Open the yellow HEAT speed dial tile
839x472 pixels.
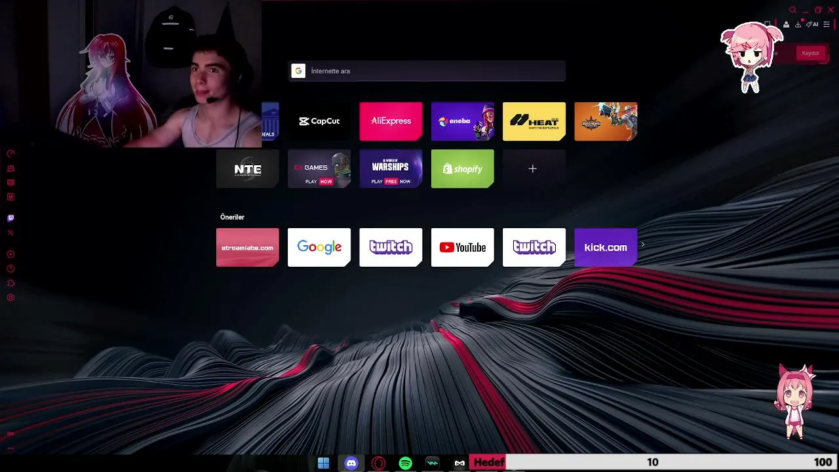534,121
